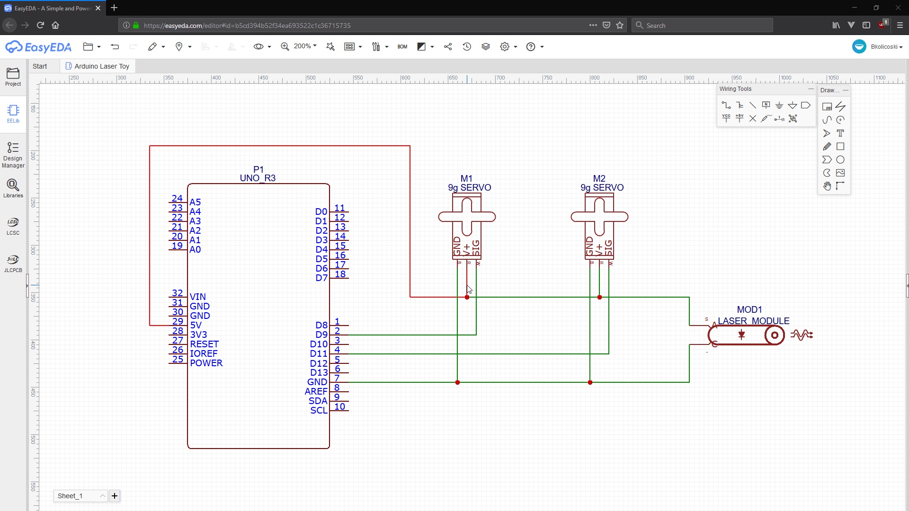Select the Polygon drawing tool
Image resolution: width=909 pixels, height=511 pixels.
tap(827, 159)
